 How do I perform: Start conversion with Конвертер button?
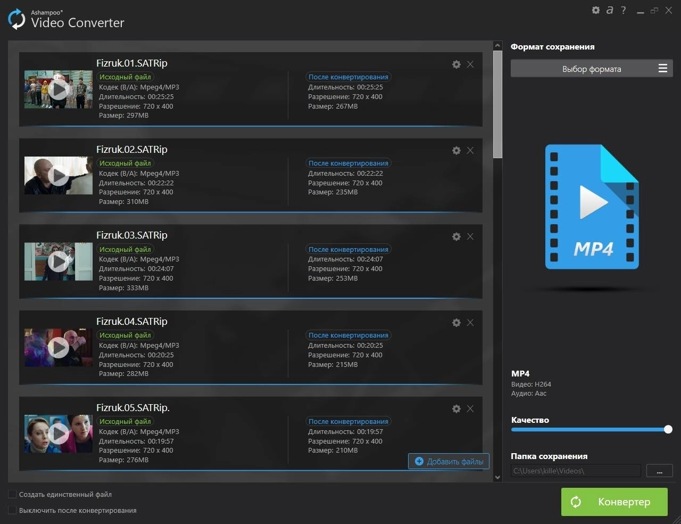[614, 502]
